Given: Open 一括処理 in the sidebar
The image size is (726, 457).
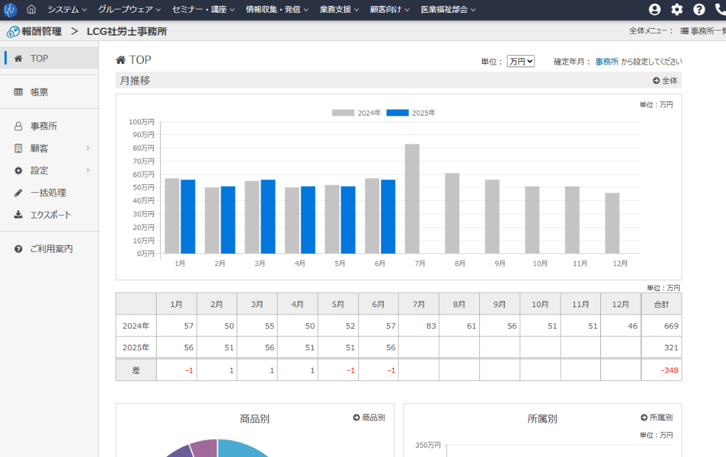Looking at the screenshot, I should [x=49, y=193].
